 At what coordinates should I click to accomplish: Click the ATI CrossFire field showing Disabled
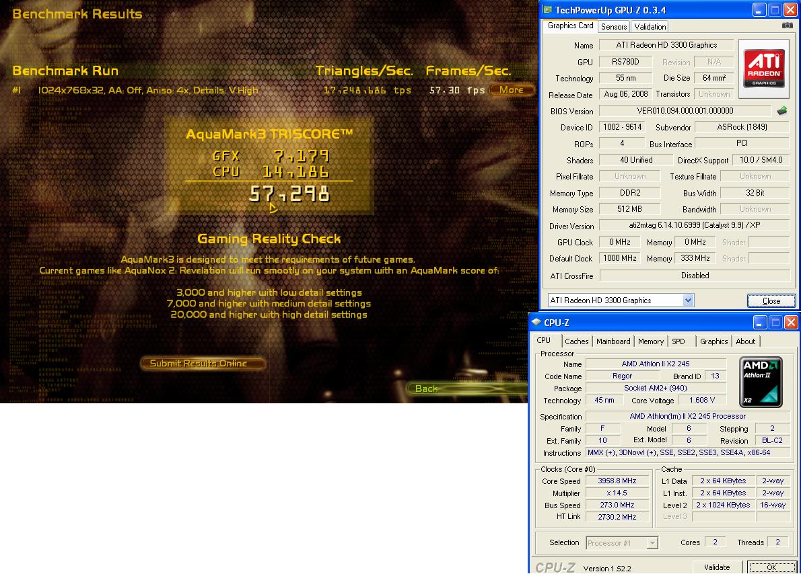tap(695, 276)
